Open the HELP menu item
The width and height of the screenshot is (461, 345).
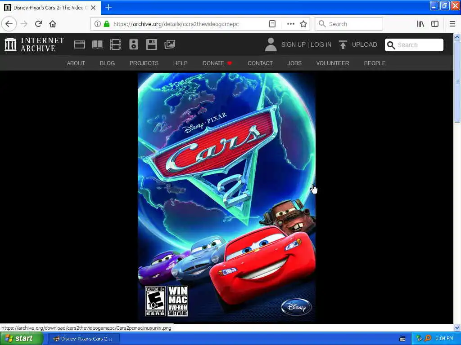pyautogui.click(x=180, y=63)
